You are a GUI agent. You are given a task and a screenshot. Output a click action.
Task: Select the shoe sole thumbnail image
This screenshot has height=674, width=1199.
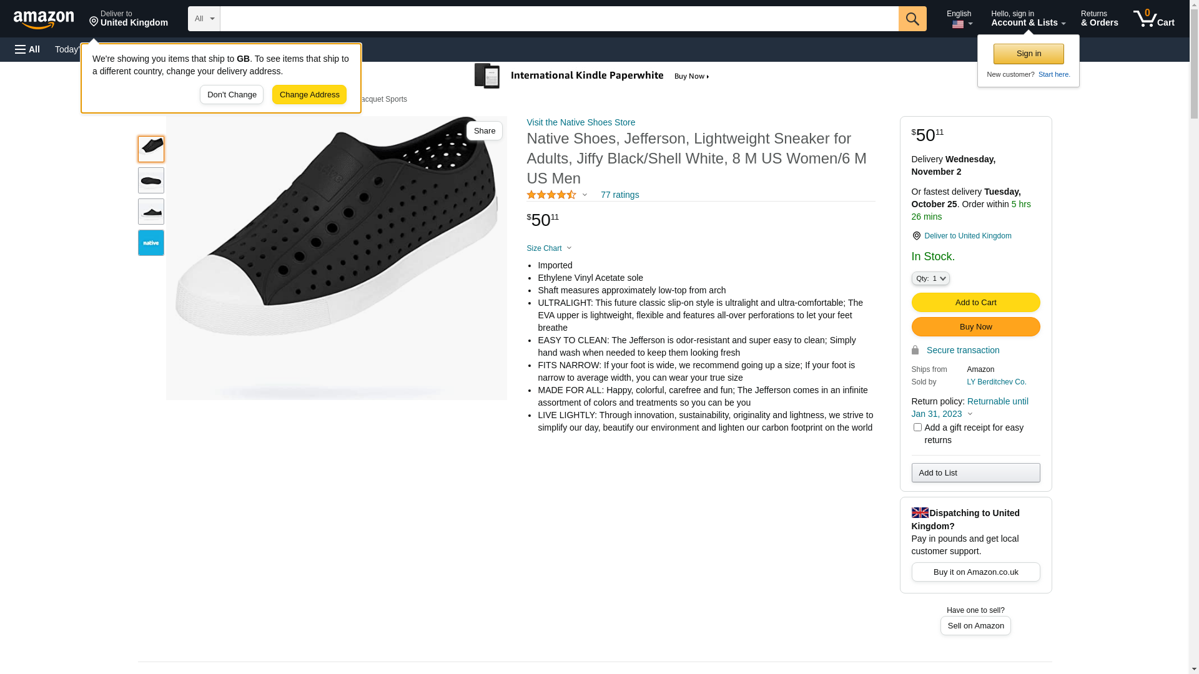click(x=151, y=180)
